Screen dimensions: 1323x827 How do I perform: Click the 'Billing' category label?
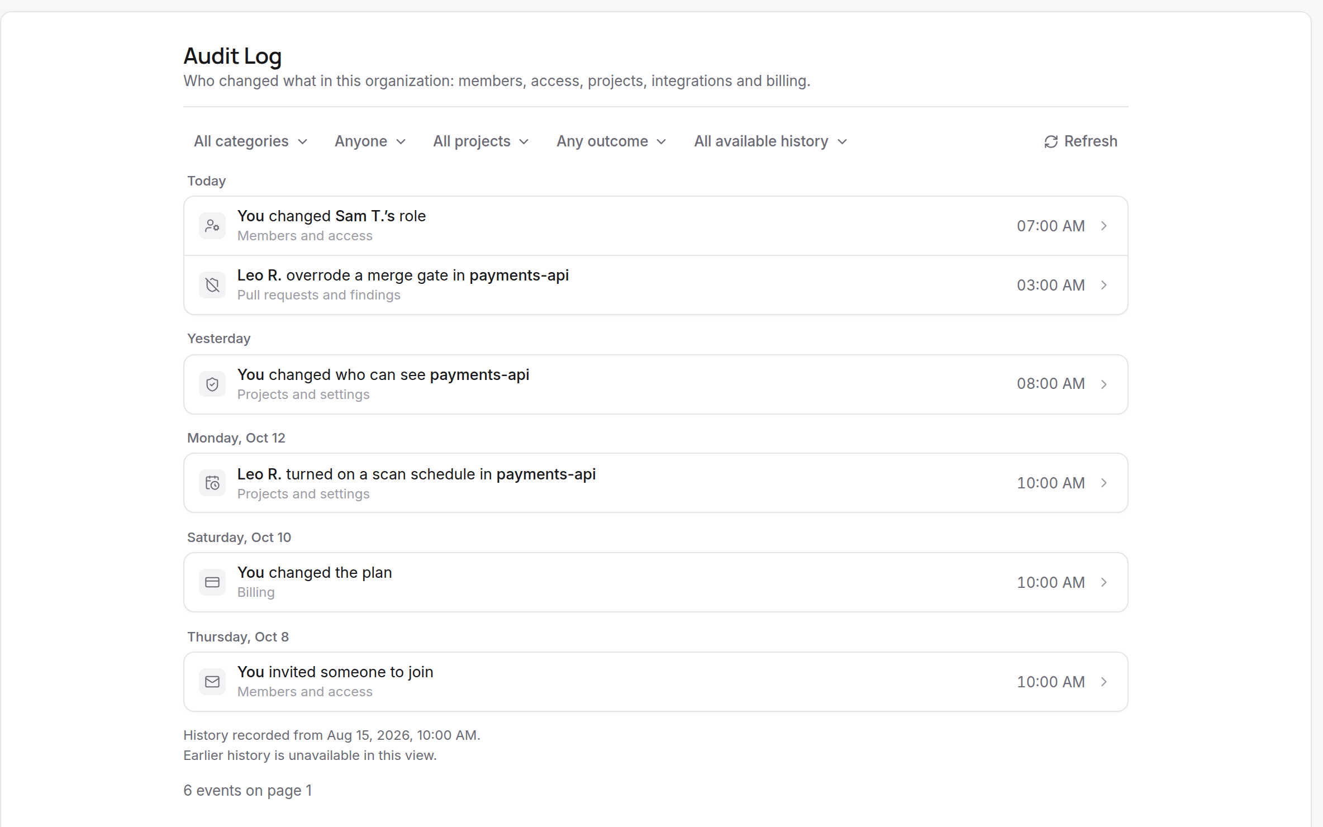256,592
